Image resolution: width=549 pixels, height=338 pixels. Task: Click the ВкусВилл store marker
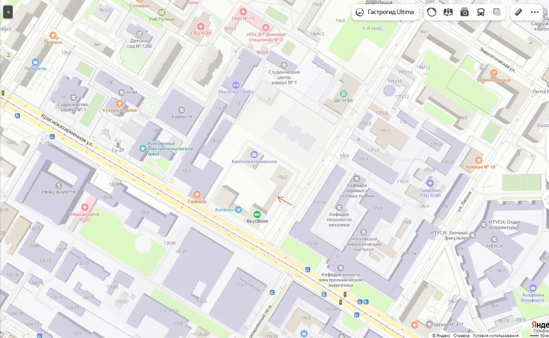coord(257,214)
